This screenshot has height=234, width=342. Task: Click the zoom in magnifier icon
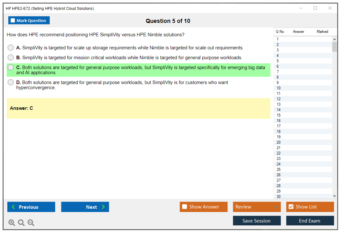pyautogui.click(x=11, y=223)
